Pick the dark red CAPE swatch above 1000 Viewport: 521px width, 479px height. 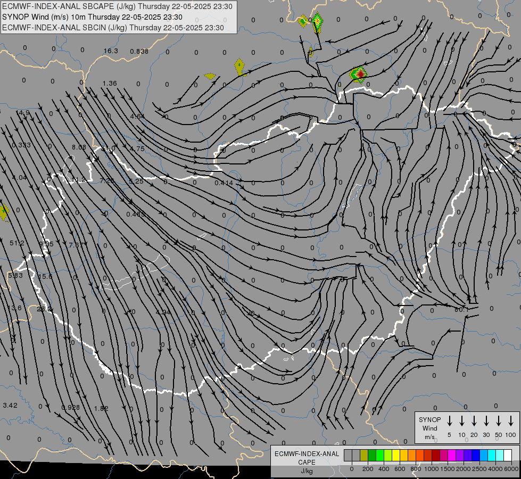point(436,455)
